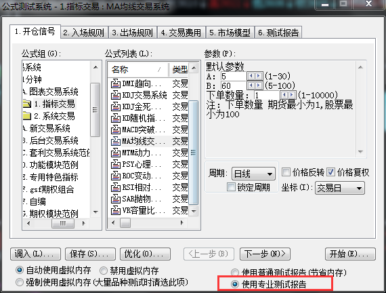
Task: Click the KDJ交易系统 formula icon
Action: pos(115,95)
